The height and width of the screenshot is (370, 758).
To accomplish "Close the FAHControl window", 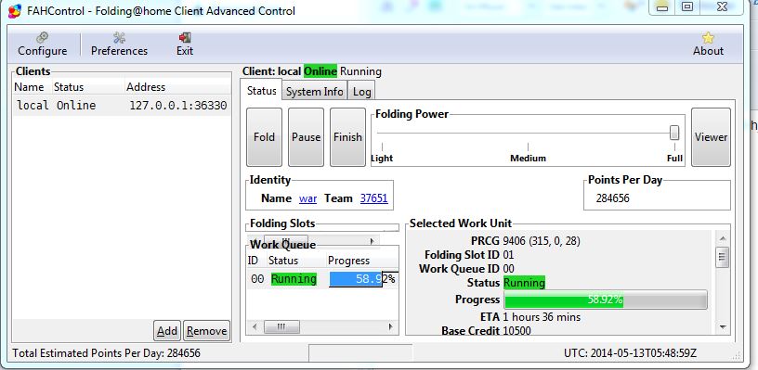I will click(x=721, y=6).
